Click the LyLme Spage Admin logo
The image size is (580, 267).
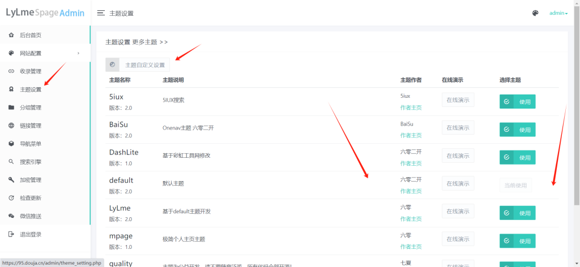[45, 13]
